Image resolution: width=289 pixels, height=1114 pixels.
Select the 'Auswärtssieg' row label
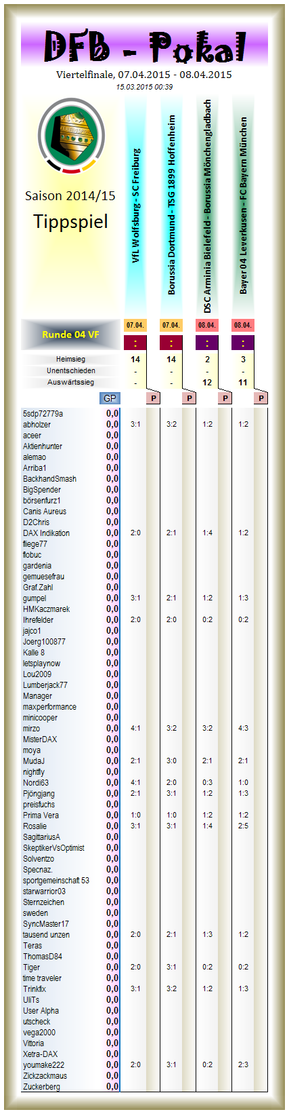tap(70, 382)
